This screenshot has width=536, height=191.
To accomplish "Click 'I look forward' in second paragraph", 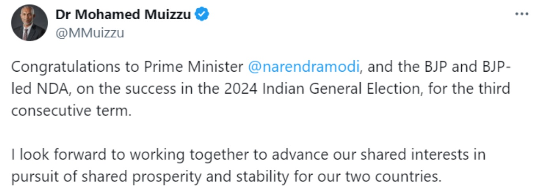I will (x=58, y=155).
